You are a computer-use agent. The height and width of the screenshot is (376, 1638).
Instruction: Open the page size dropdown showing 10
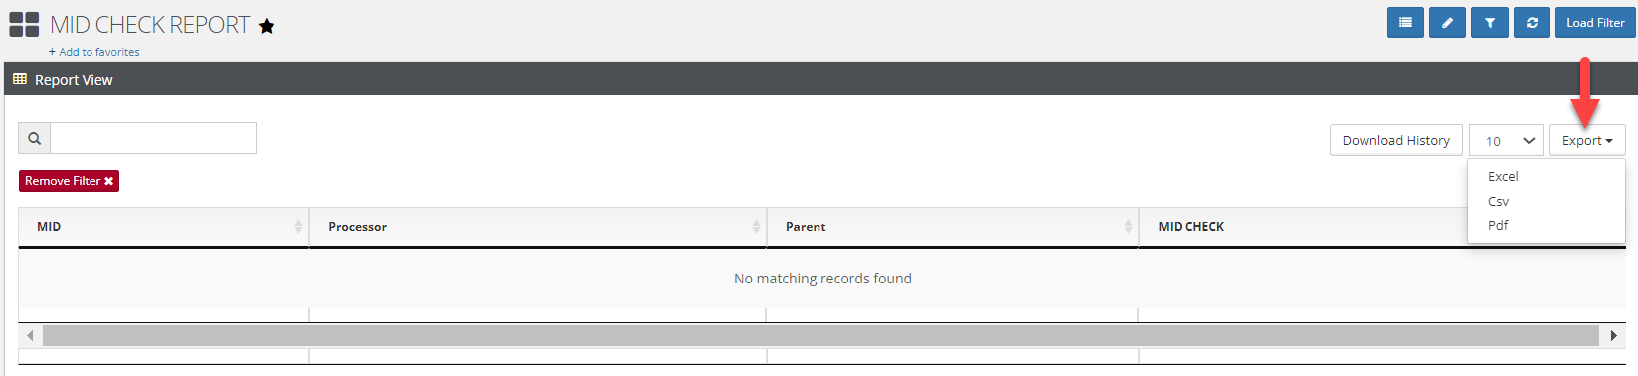1507,140
